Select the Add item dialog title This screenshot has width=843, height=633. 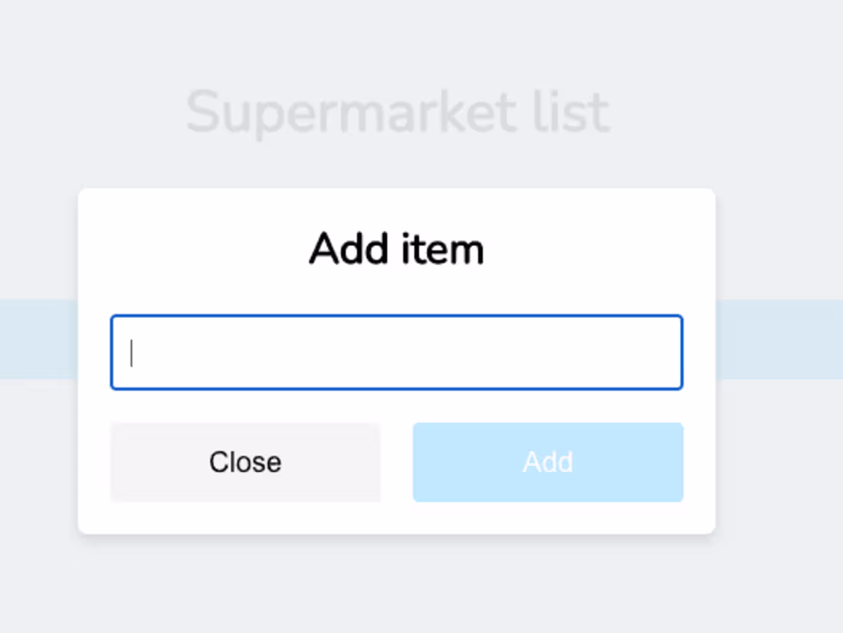[395, 248]
